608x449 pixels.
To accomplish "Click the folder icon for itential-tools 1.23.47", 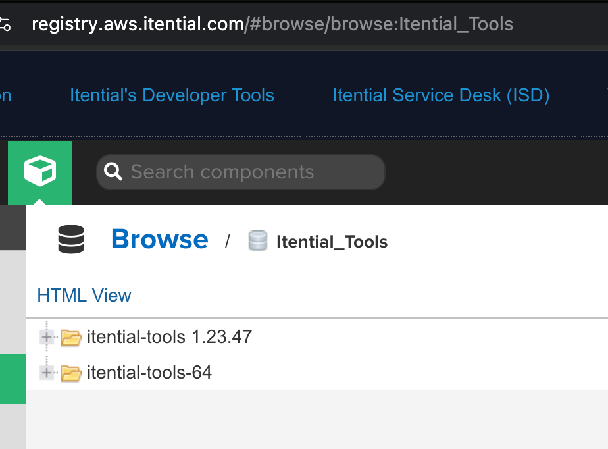I will coord(70,338).
